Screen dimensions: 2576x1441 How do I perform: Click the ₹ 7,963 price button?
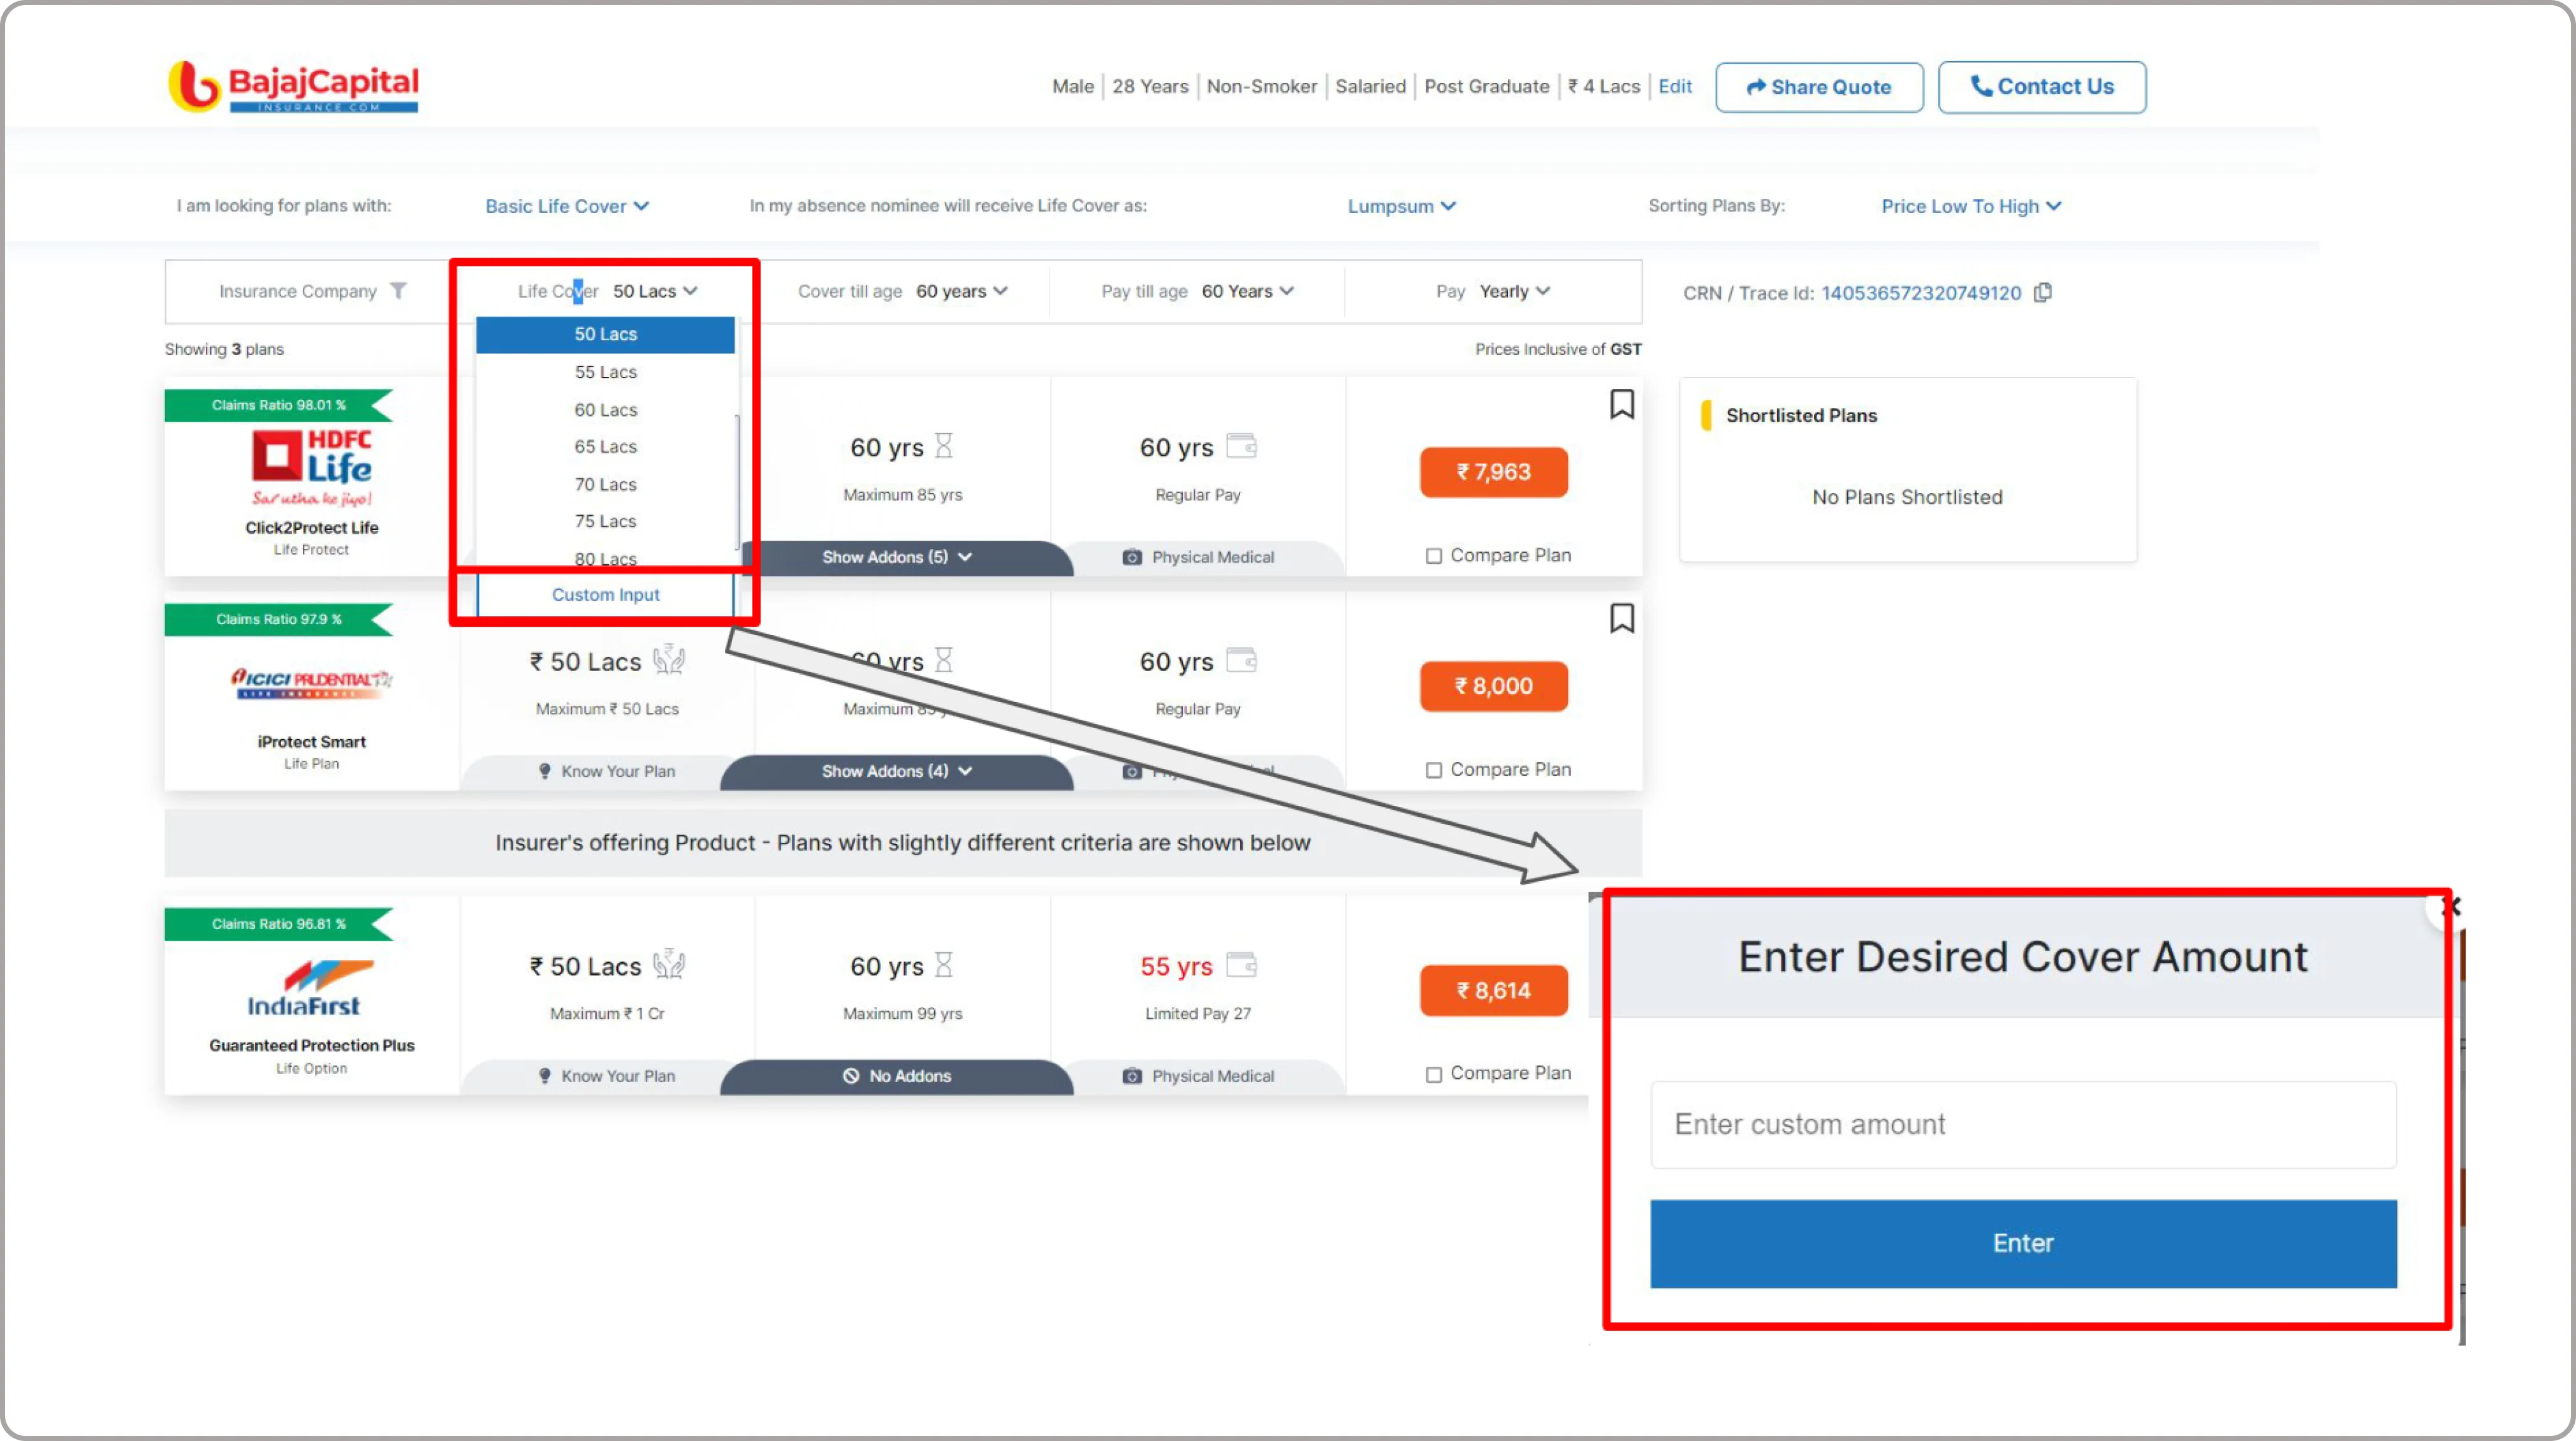(x=1493, y=472)
